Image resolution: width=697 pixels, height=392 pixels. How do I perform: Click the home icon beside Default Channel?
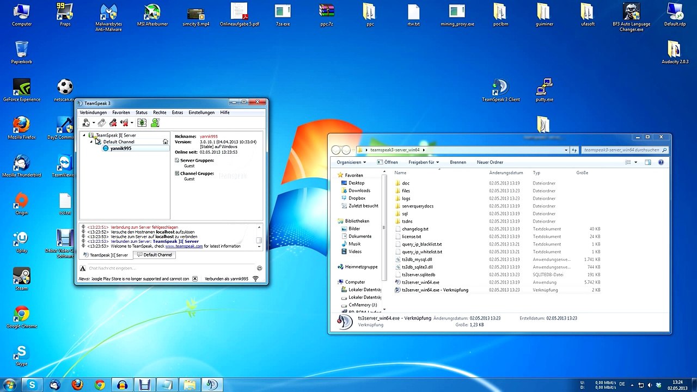click(x=166, y=142)
